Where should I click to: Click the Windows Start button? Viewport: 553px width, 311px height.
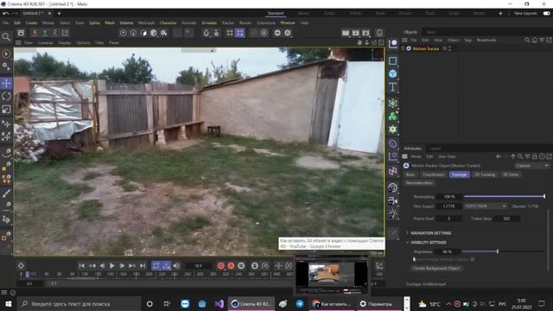(x=8, y=303)
